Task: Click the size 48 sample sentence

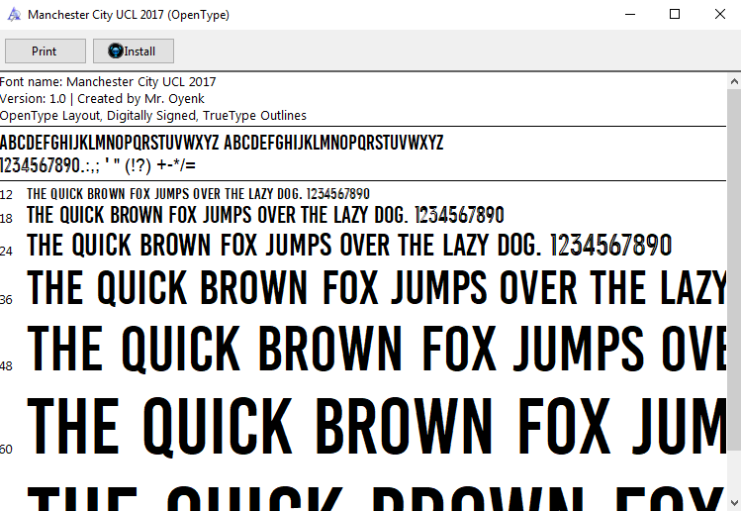Action: click(376, 349)
